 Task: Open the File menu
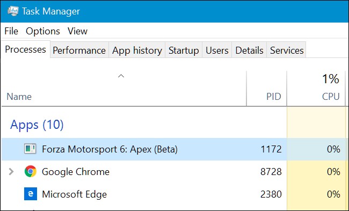[11, 31]
